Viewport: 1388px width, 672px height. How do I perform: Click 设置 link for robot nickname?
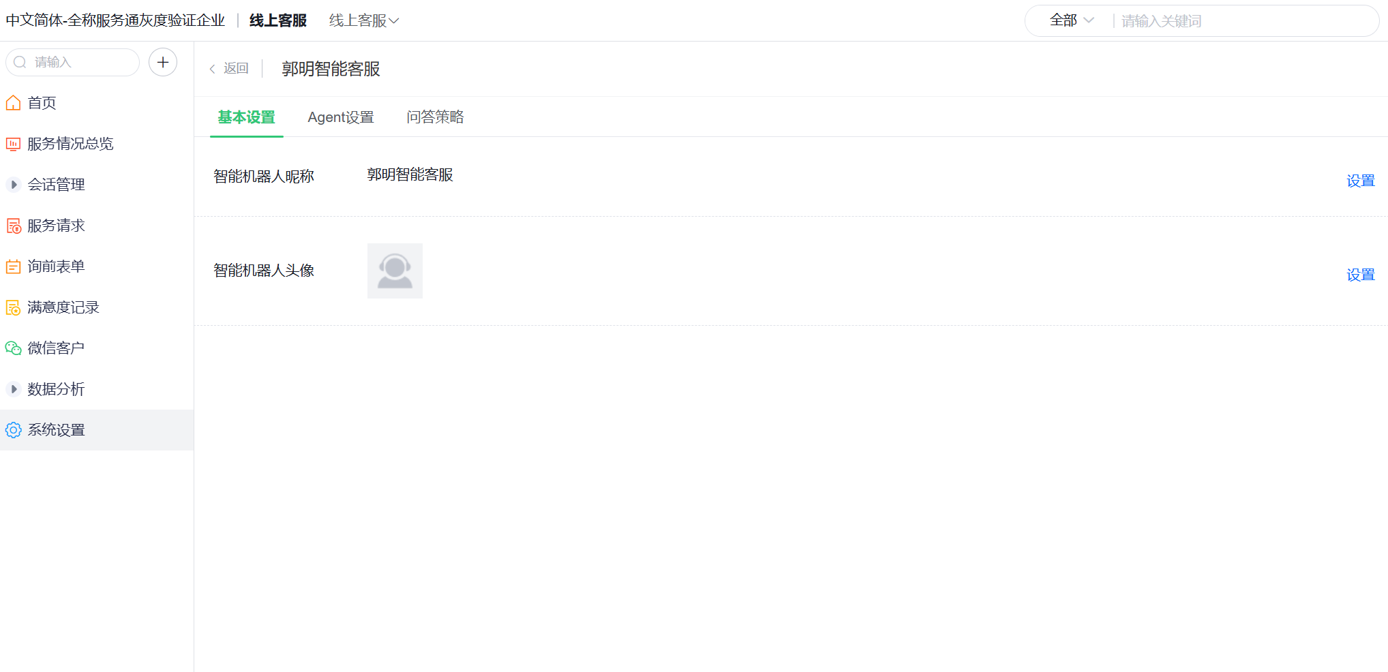1360,181
